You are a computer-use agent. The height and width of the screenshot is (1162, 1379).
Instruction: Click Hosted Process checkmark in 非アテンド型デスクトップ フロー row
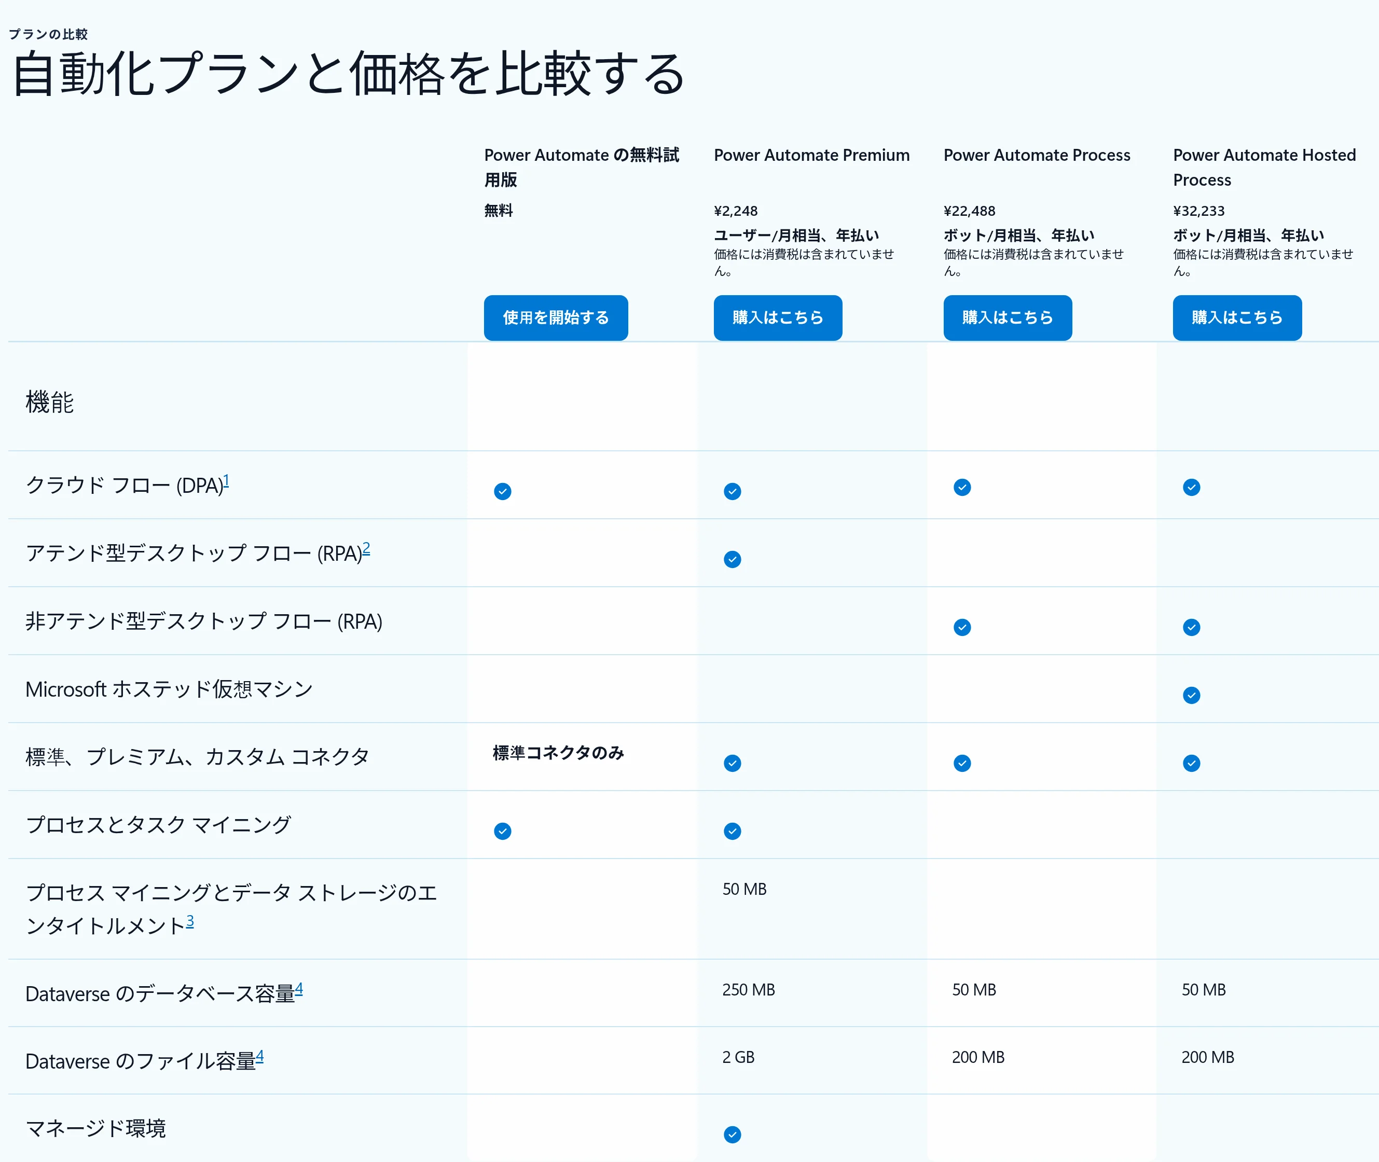pos(1191,627)
